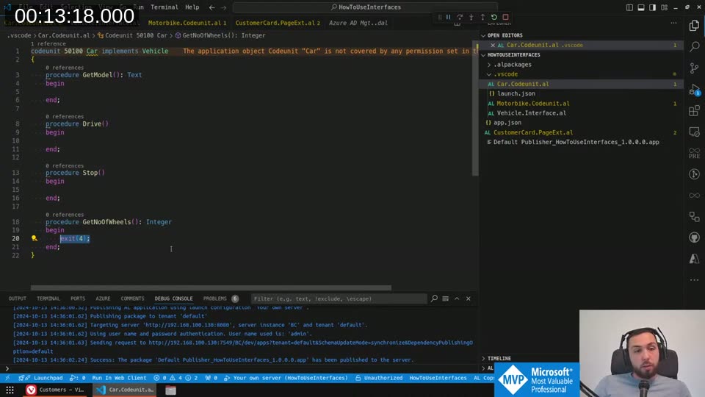The image size is (705, 397).
Task: Open the Run and Debug view
Action: 694,90
